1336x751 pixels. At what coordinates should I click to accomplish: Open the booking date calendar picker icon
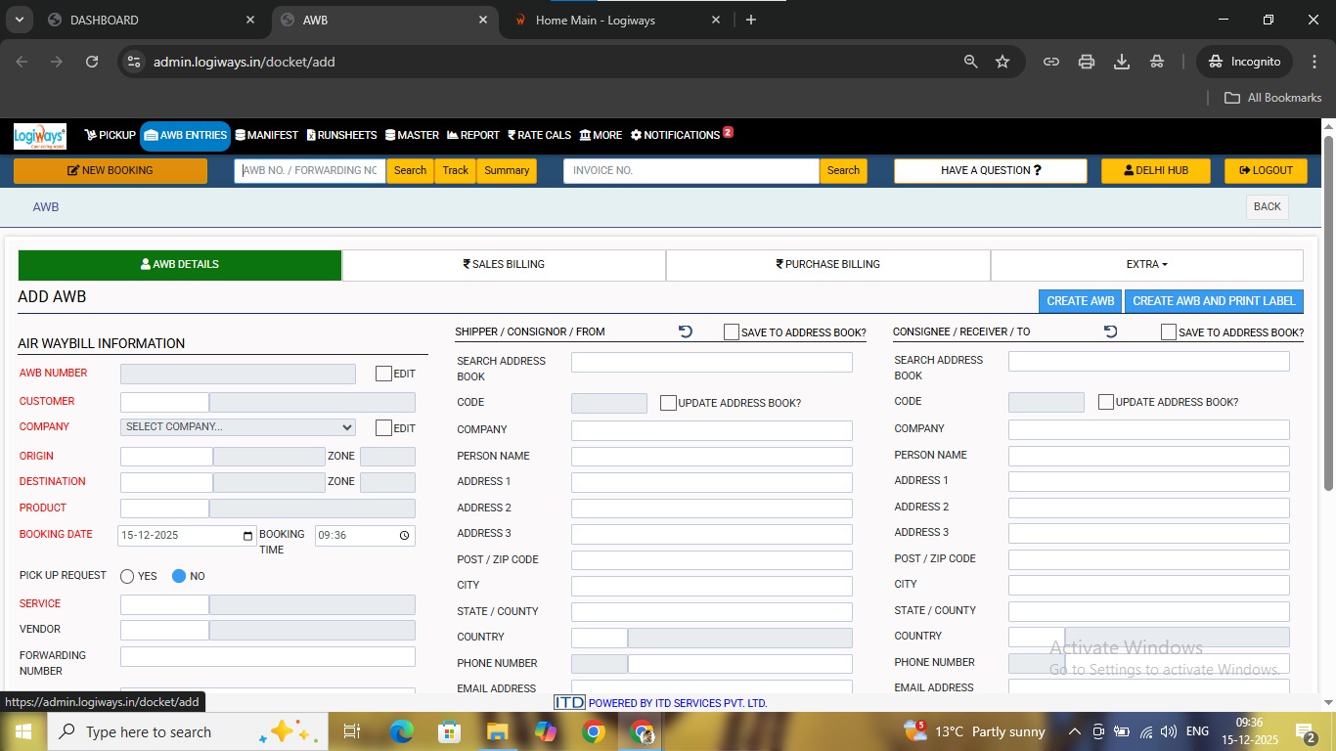tap(248, 536)
